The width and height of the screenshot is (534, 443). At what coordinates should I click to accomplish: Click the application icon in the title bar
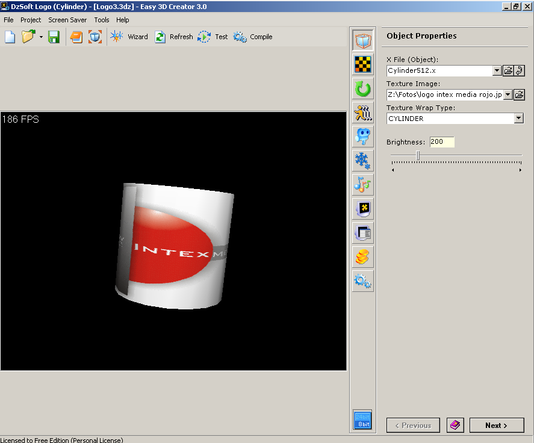pos(5,6)
